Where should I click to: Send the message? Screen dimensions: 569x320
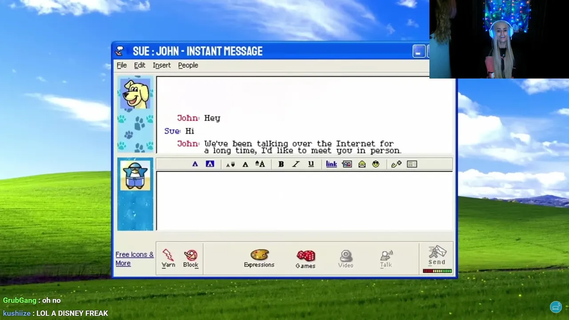click(x=437, y=255)
